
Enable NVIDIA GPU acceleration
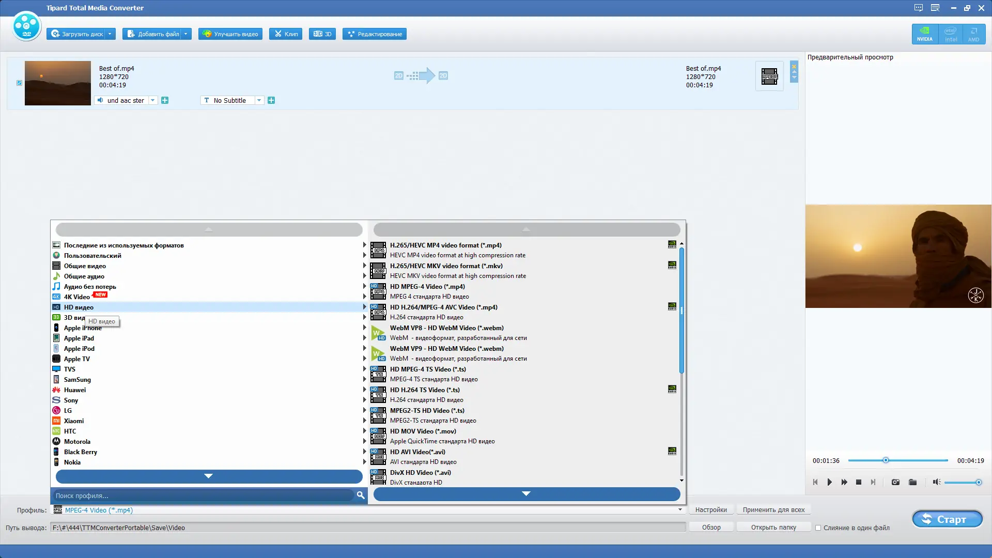[924, 34]
